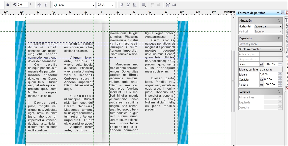Image resolution: width=288 pixels, height=146 pixels.
Task: Toggle the lock ratio padlock icon
Action: pyautogui.click(x=7, y=5)
